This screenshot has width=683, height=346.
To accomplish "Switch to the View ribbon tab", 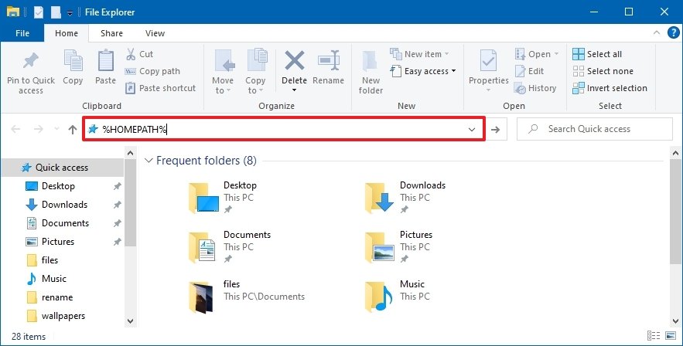I will click(155, 33).
